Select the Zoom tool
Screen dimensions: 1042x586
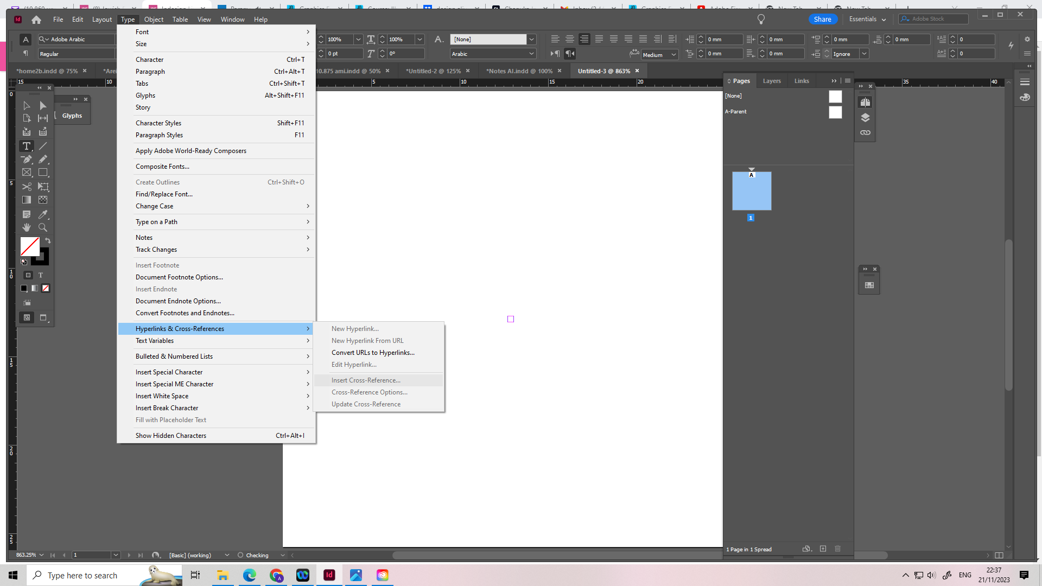[x=43, y=227]
